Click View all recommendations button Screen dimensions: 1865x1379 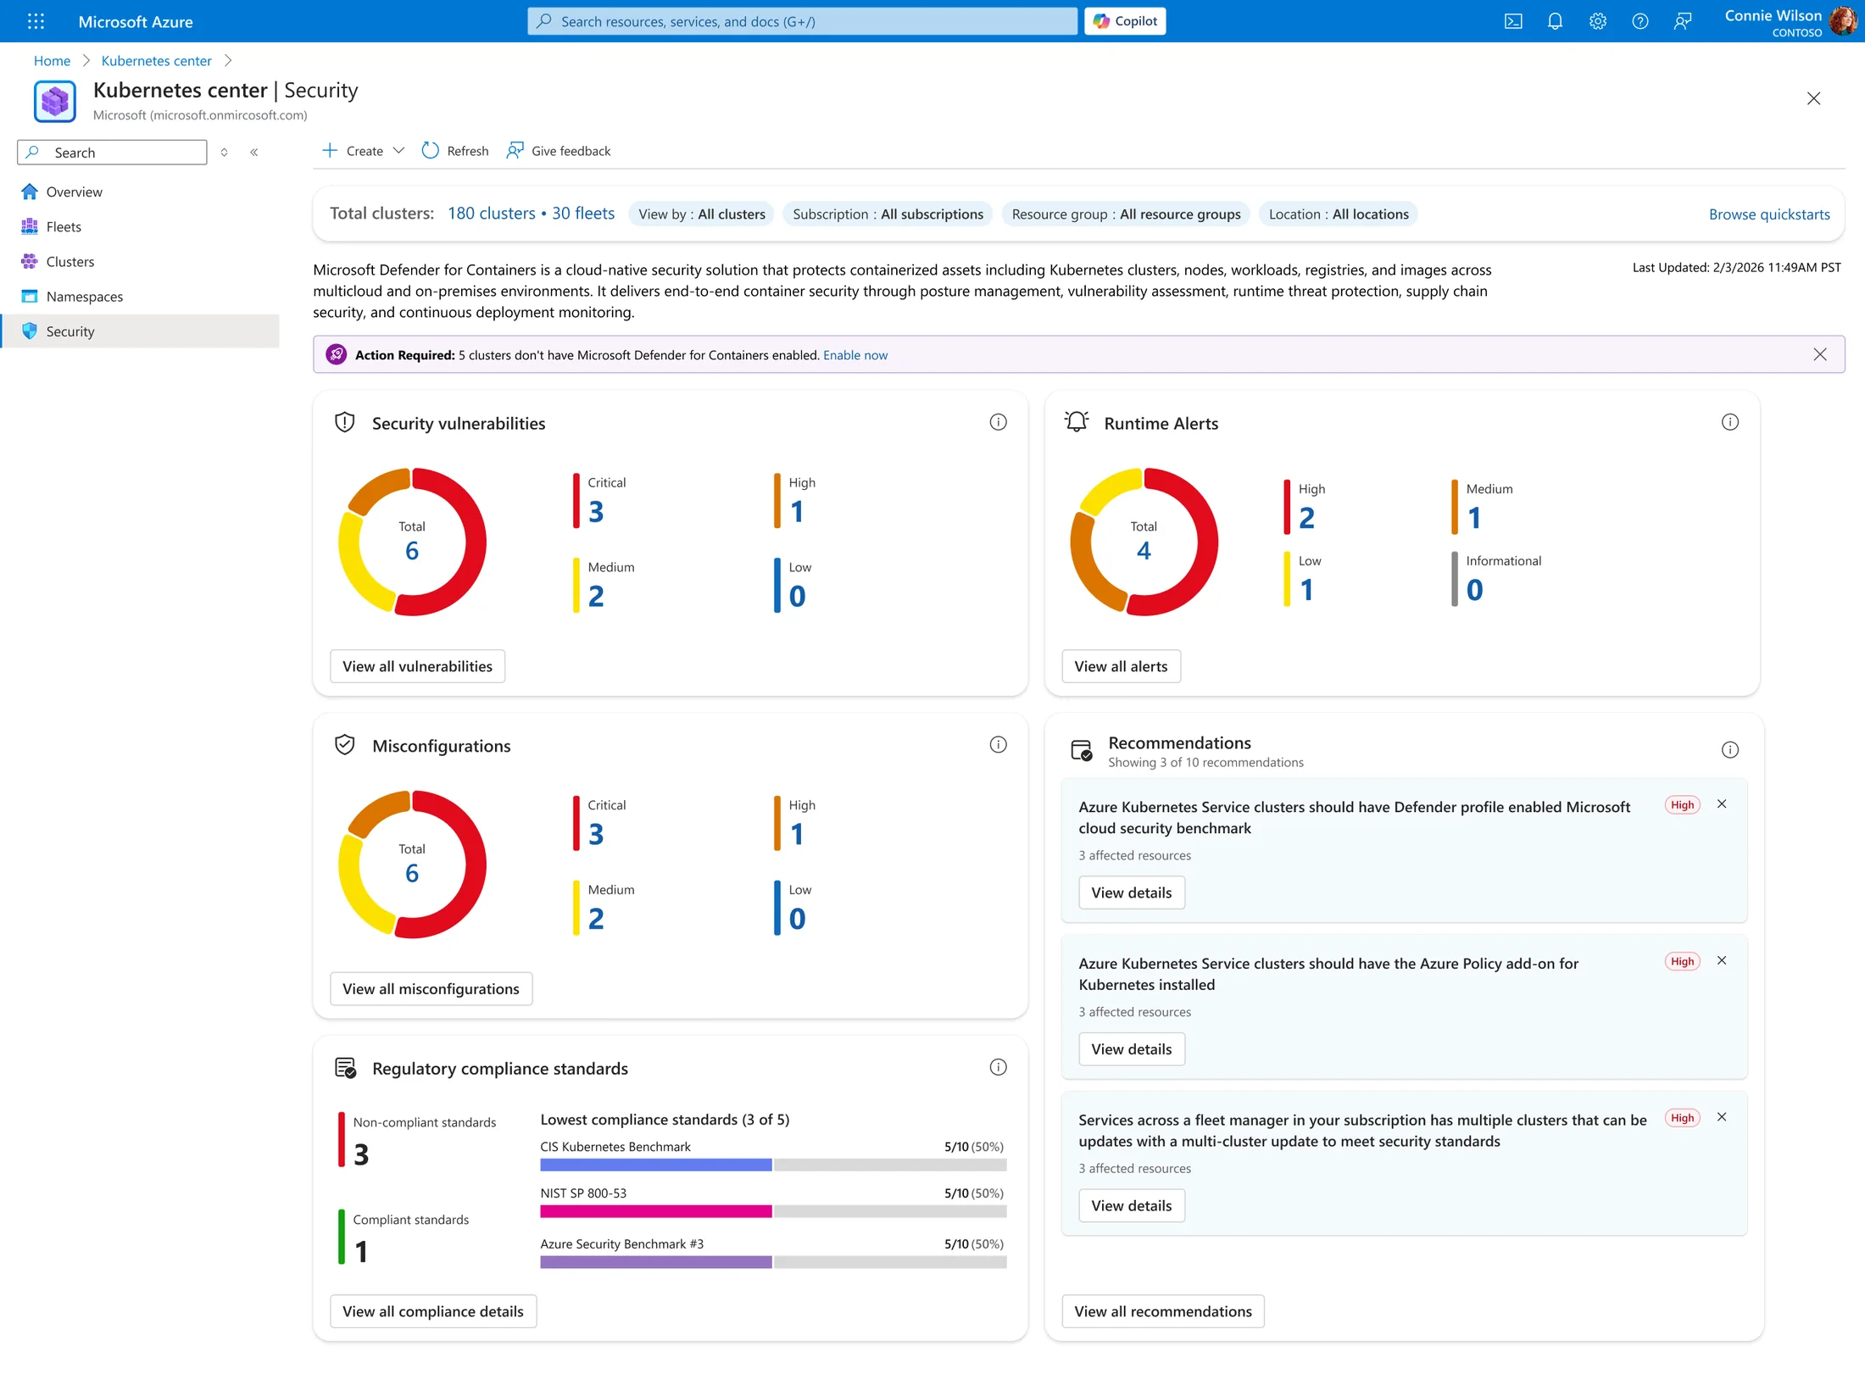tap(1162, 1310)
